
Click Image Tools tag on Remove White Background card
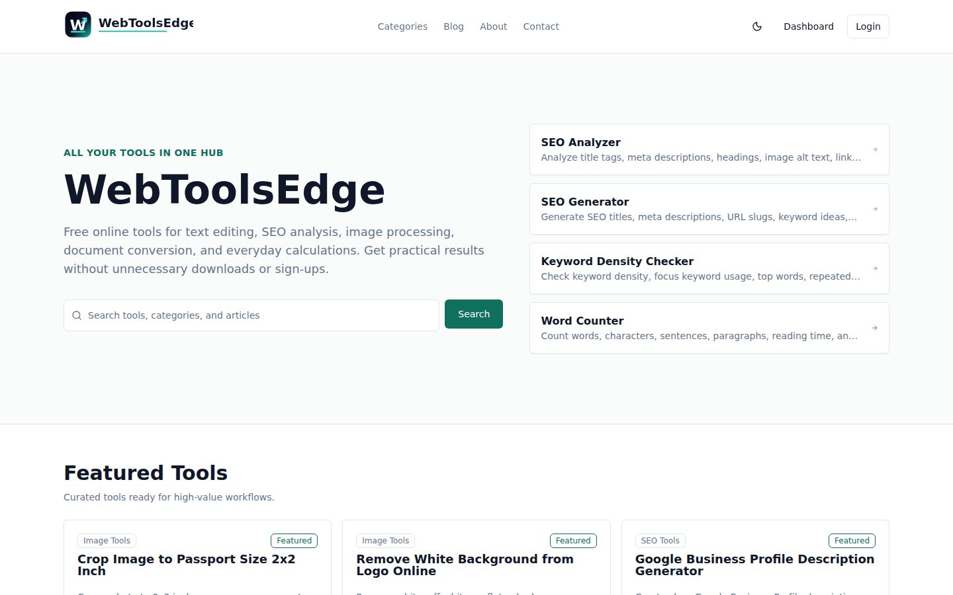tap(386, 541)
